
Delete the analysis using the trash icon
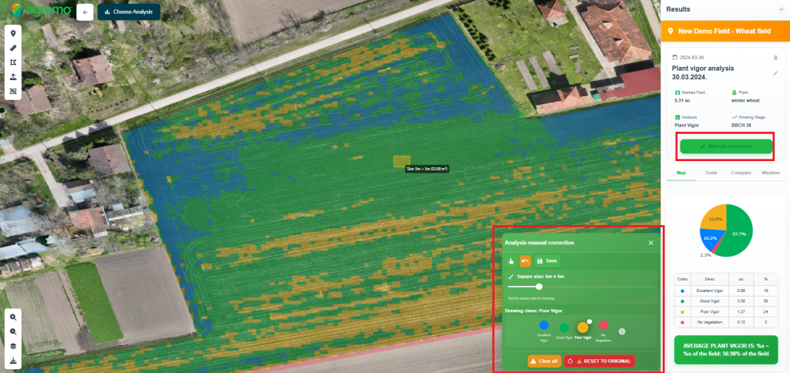pyautogui.click(x=775, y=57)
